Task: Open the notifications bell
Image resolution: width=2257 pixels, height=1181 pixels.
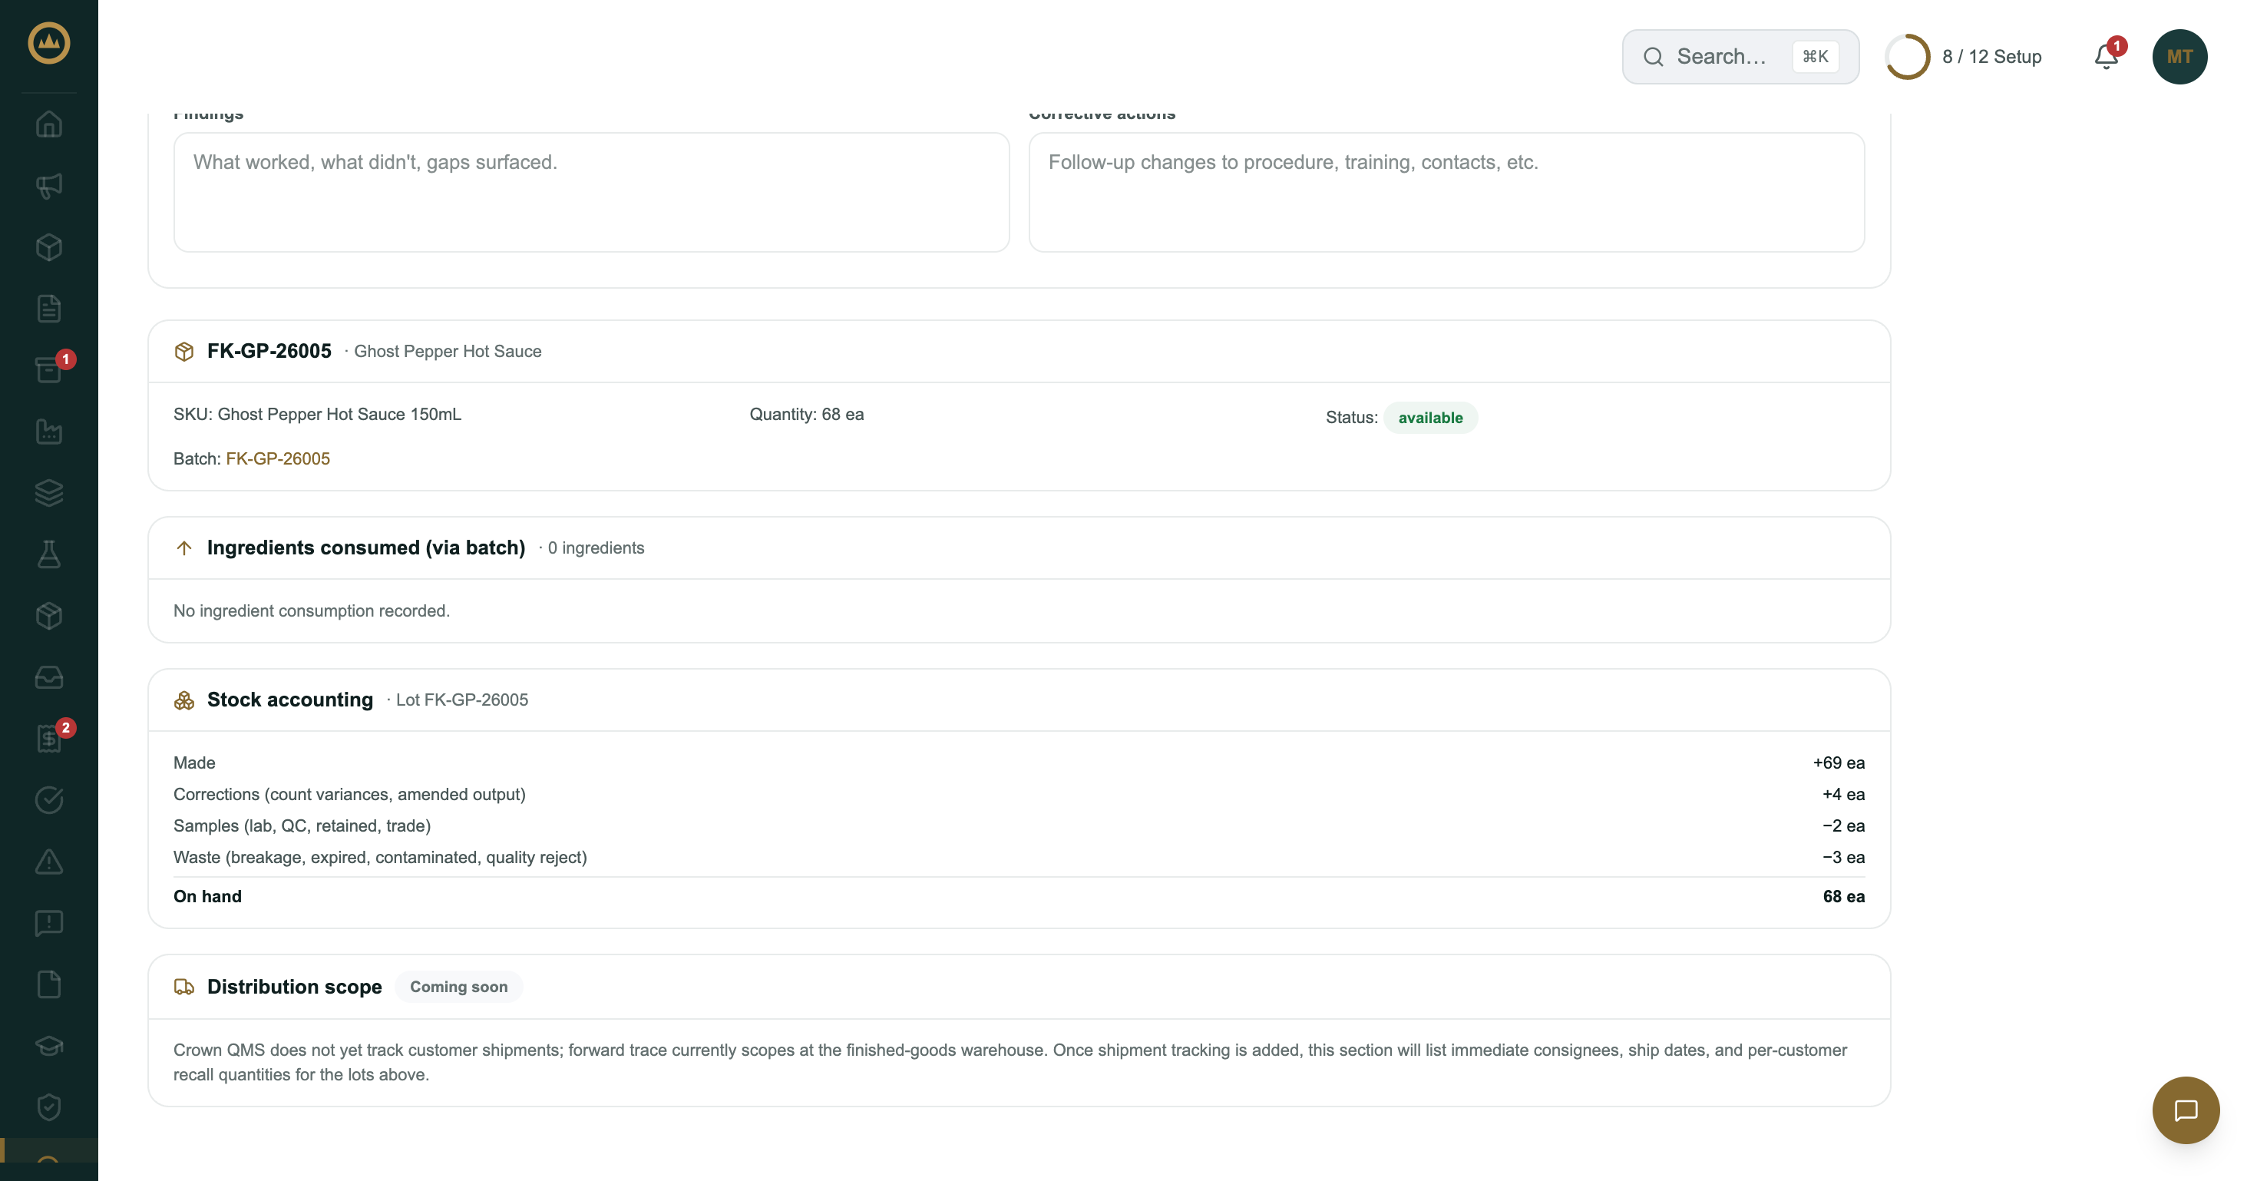Action: 2107,57
